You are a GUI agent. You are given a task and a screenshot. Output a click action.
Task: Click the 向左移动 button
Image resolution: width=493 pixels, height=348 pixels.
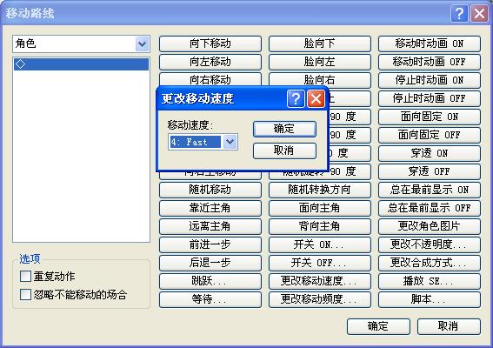210,62
